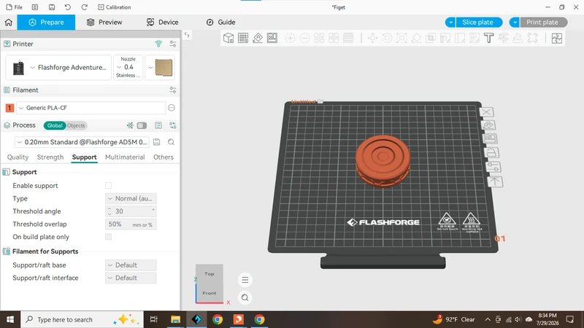Remove plate with X icon
Viewport: 584px width, 328px height.
(486, 112)
